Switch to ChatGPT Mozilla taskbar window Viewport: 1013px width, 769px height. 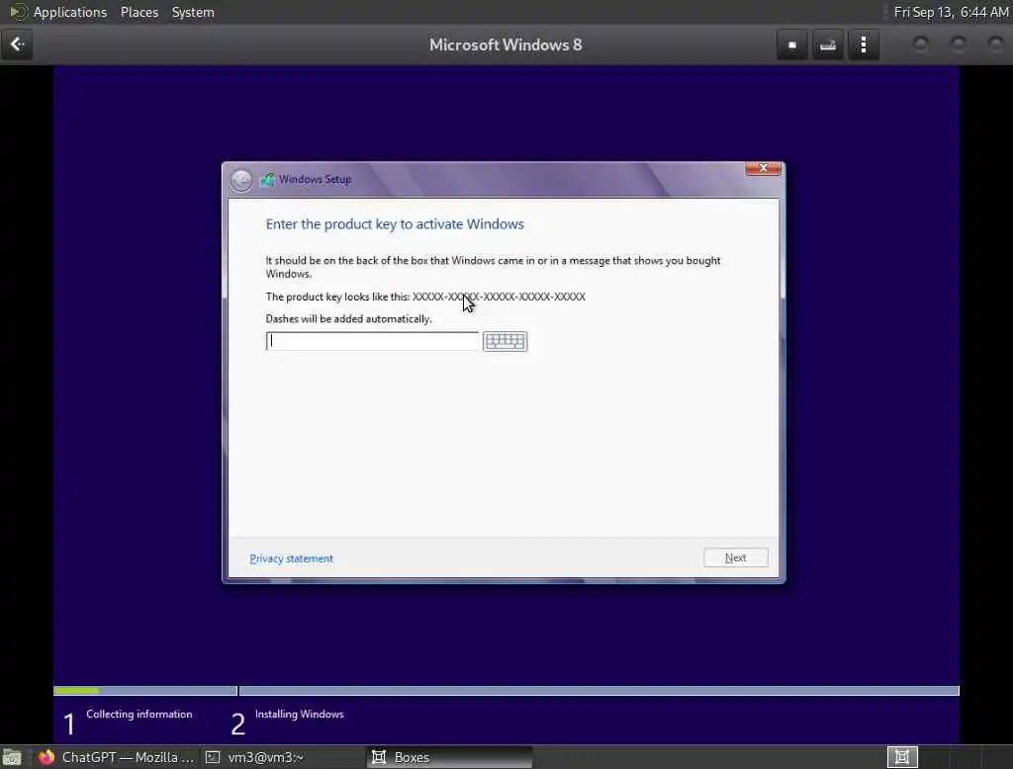(x=117, y=757)
